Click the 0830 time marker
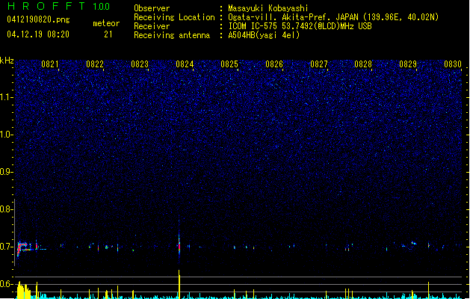 coord(453,64)
